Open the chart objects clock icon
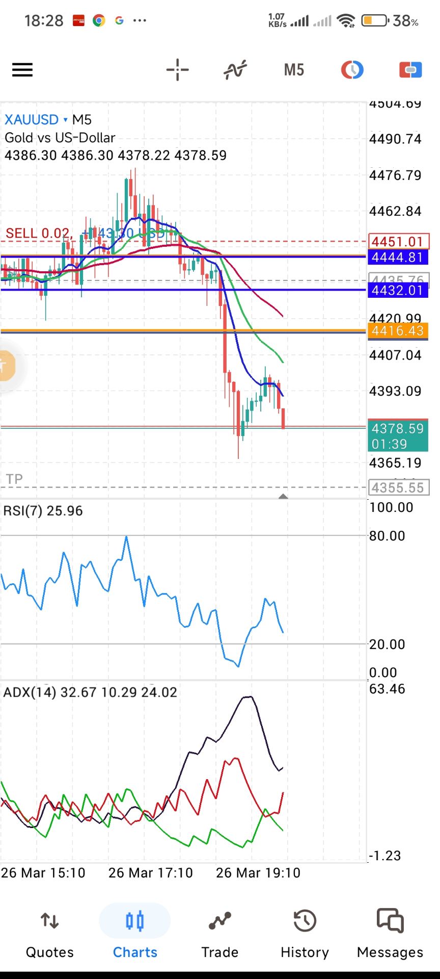This screenshot has width=440, height=979. pos(352,70)
